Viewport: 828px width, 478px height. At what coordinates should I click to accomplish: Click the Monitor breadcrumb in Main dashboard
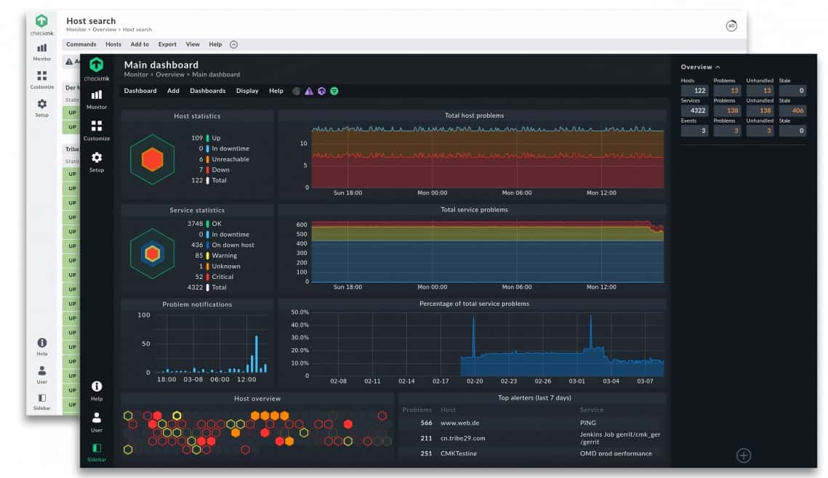(136, 74)
